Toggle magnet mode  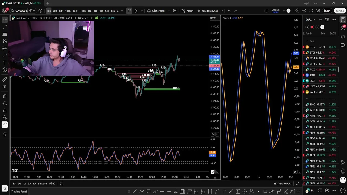pos(5,96)
